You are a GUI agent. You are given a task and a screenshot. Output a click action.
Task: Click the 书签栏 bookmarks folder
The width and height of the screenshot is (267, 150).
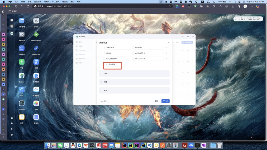13,11
